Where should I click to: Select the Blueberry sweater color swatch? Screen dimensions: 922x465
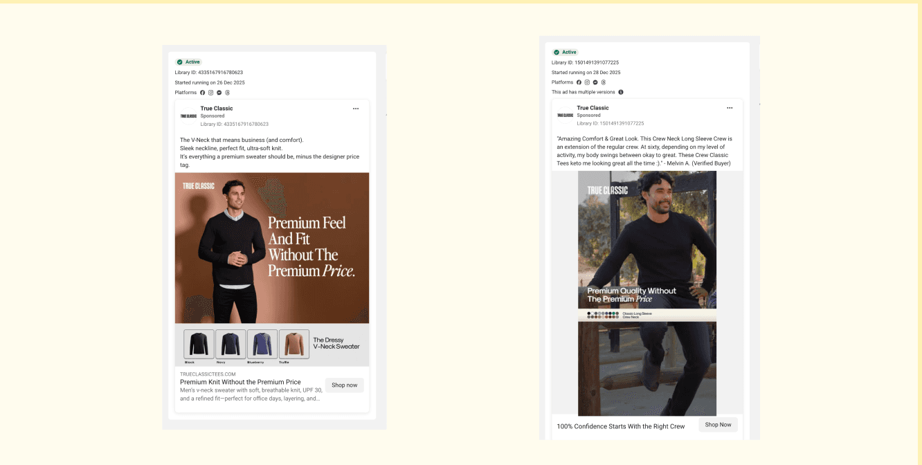coord(261,343)
